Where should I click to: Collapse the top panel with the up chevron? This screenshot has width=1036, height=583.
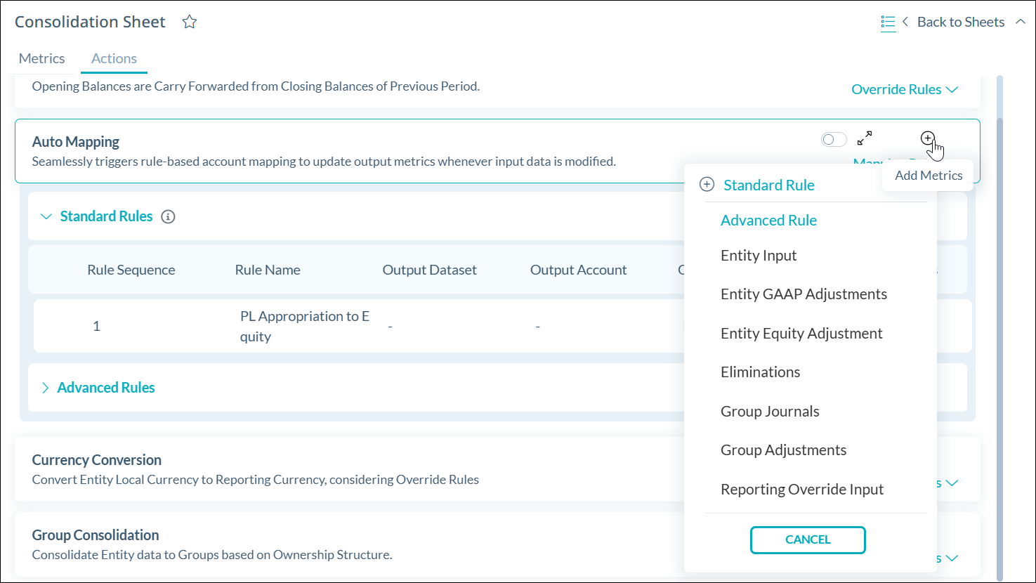(x=1021, y=22)
